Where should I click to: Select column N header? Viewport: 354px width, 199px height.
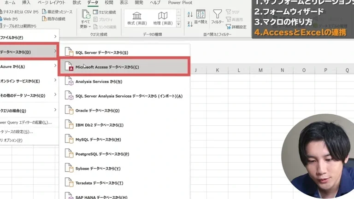coord(282,70)
